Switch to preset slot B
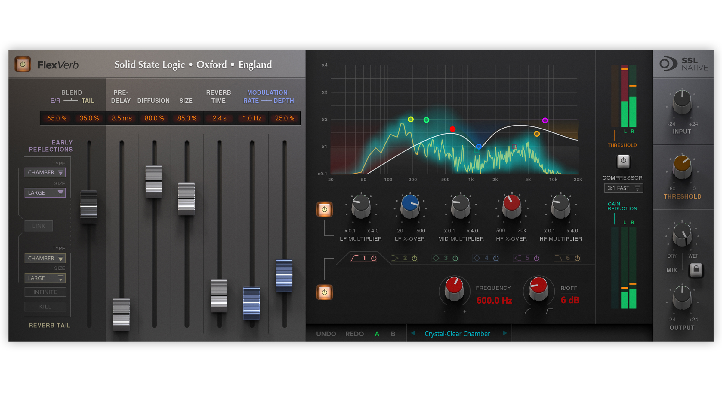 click(393, 334)
